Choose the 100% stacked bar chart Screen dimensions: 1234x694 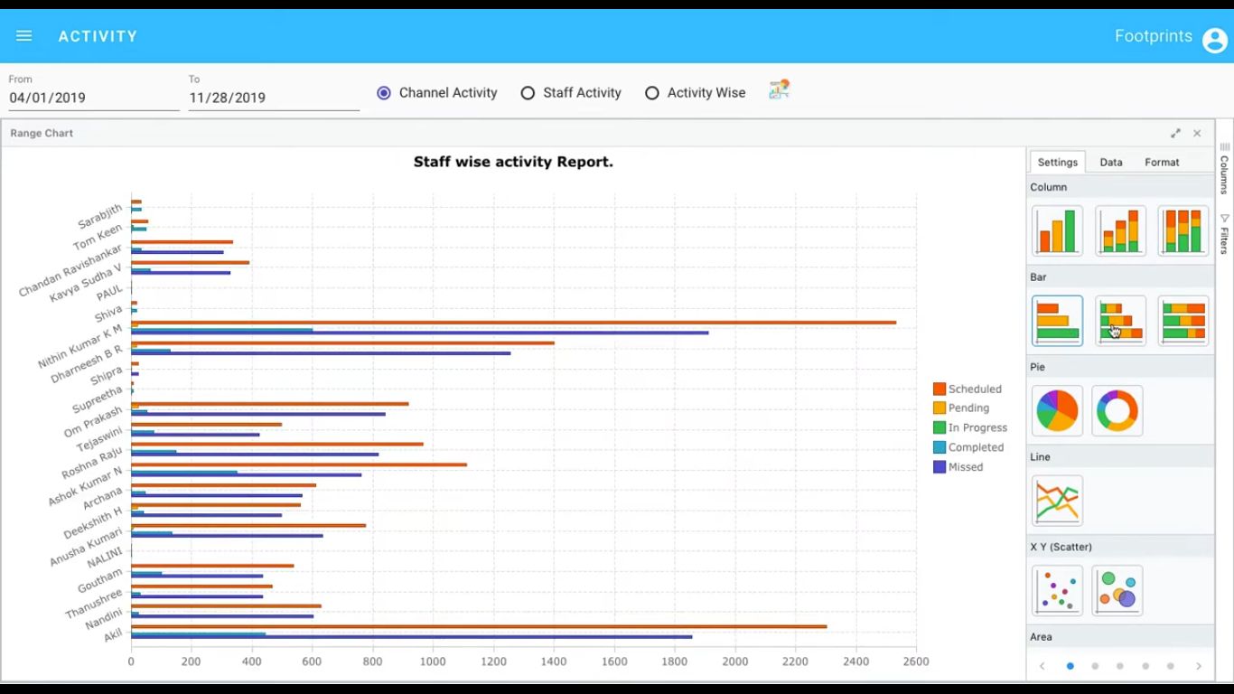pos(1183,321)
